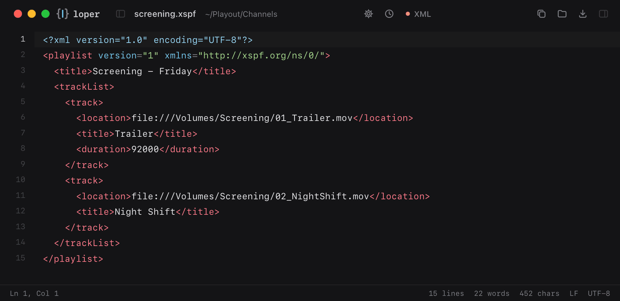Change the LF line ending setting
Screen dimensions: 620x301
pos(573,293)
